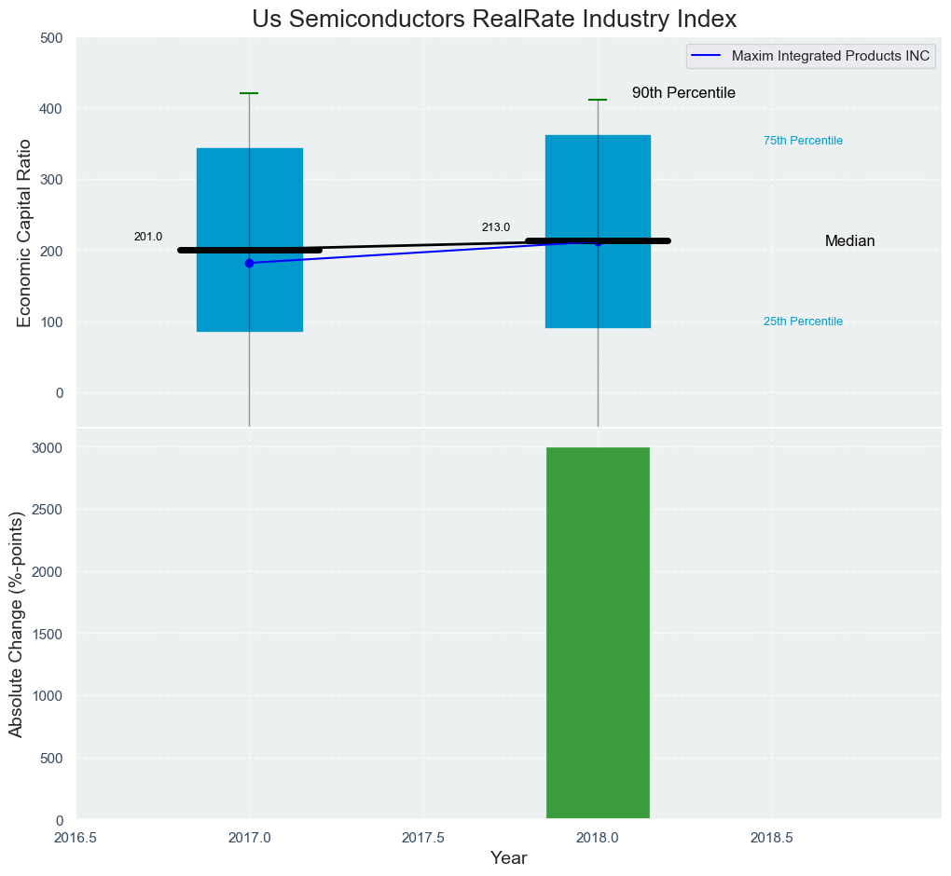Click the 'Economic Capital Ratio' y-axis label
This screenshot has width=951, height=876.
click(24, 233)
